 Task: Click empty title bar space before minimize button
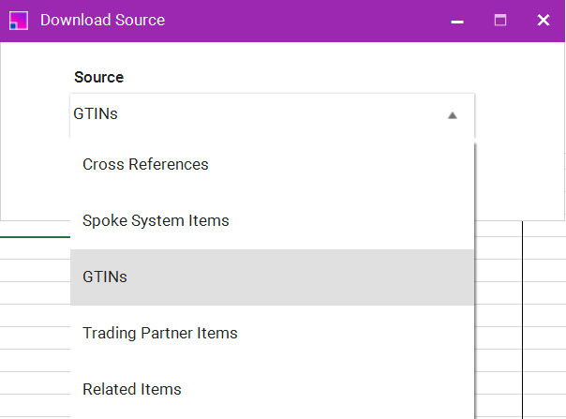(x=309, y=20)
